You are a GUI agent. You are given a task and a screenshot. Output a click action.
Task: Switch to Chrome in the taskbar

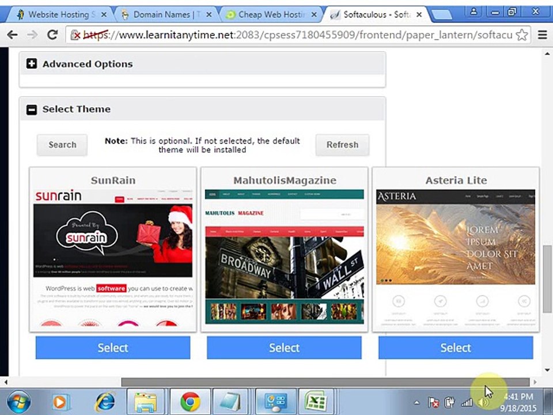coord(190,402)
